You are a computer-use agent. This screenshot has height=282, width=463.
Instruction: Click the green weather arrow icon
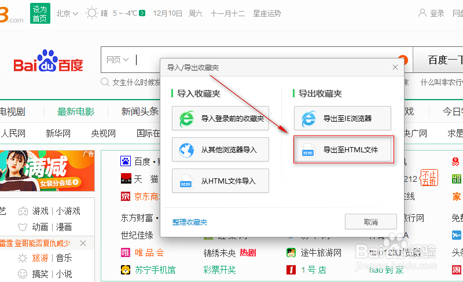tap(142, 13)
